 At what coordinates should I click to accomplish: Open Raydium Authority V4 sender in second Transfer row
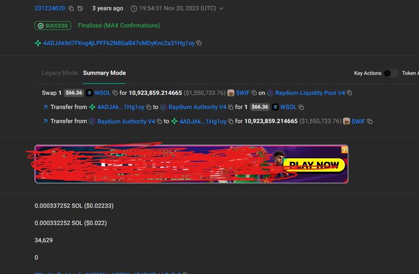coord(126,121)
